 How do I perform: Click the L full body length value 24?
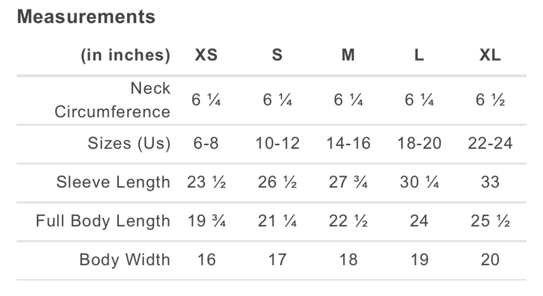[x=419, y=221]
